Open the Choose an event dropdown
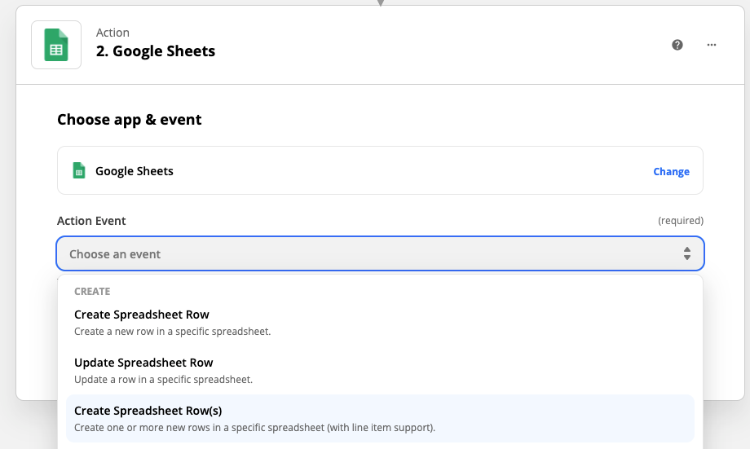This screenshot has height=449, width=750. [380, 253]
